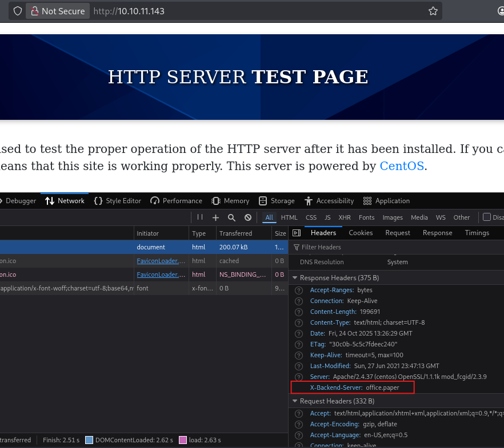Open the Cookies details tab

pyautogui.click(x=361, y=233)
